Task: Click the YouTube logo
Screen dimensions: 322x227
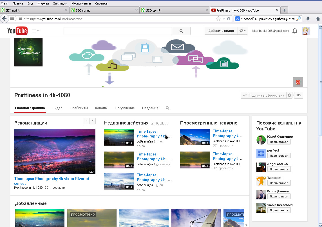Action: click(17, 31)
